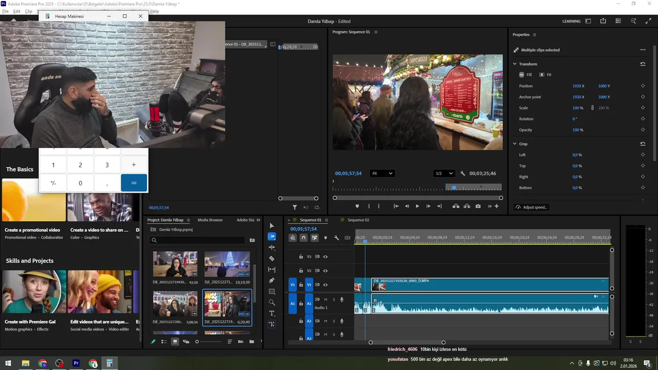This screenshot has height=370, width=658.
Task: Mark Out point in Program monitor
Action: (x=379, y=206)
